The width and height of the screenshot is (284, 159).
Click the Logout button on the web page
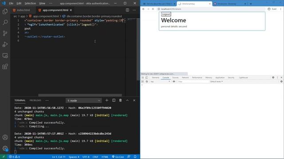[x=166, y=14]
